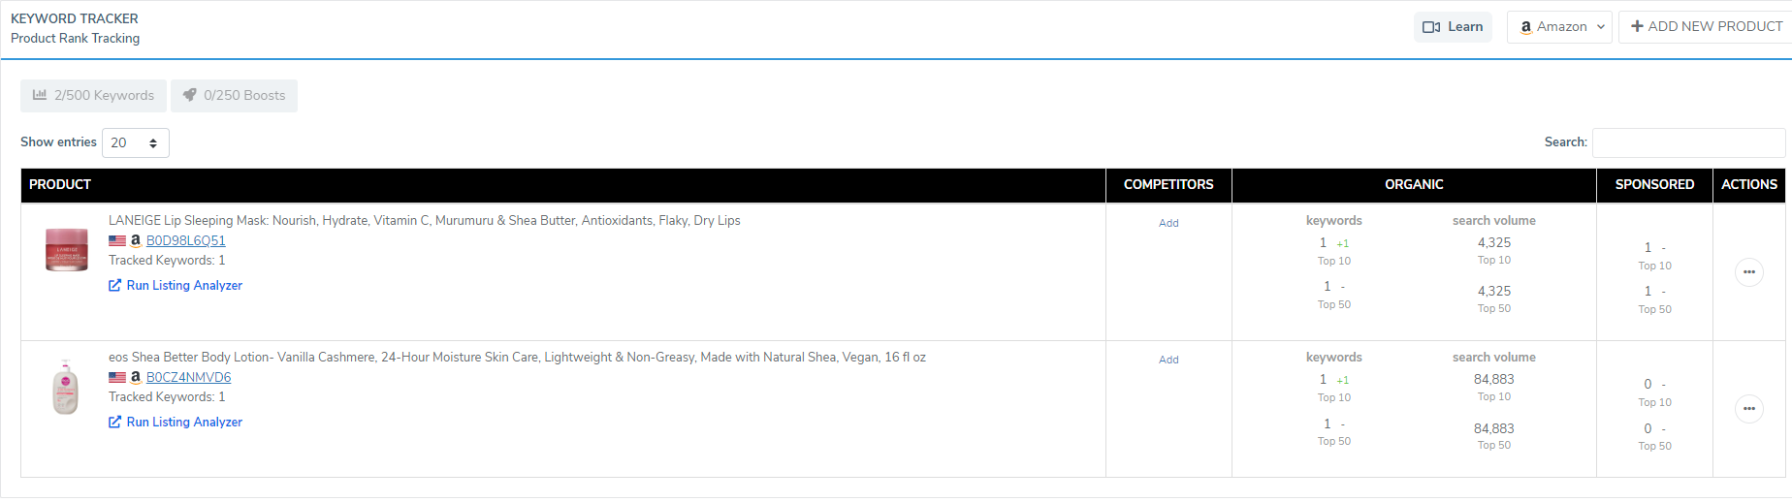The image size is (1792, 502).
Task: Open ASIN link B0CZ4NMVD6
Action: (188, 377)
